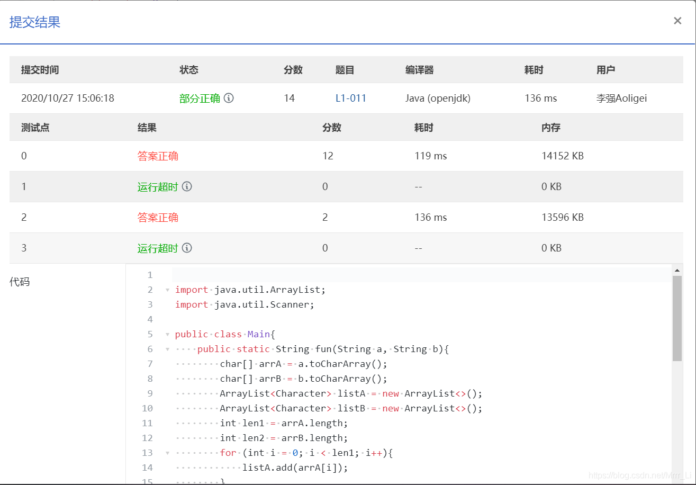Click the username 李强Aoligei
Screen dimensions: 696x485
click(x=621, y=98)
